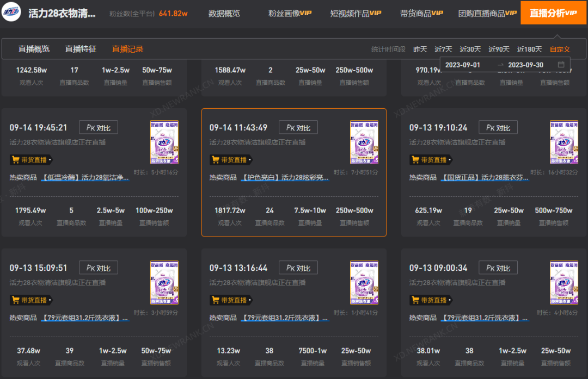Click the live title 09-13 09:00:34

pyautogui.click(x=438, y=268)
